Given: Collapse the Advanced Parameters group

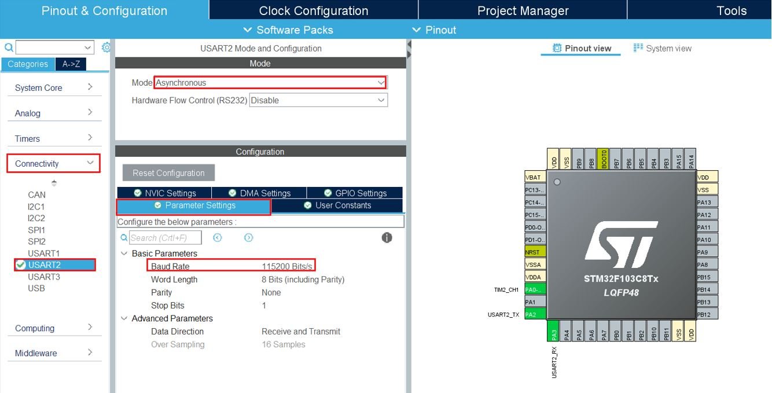Looking at the screenshot, I should (124, 318).
